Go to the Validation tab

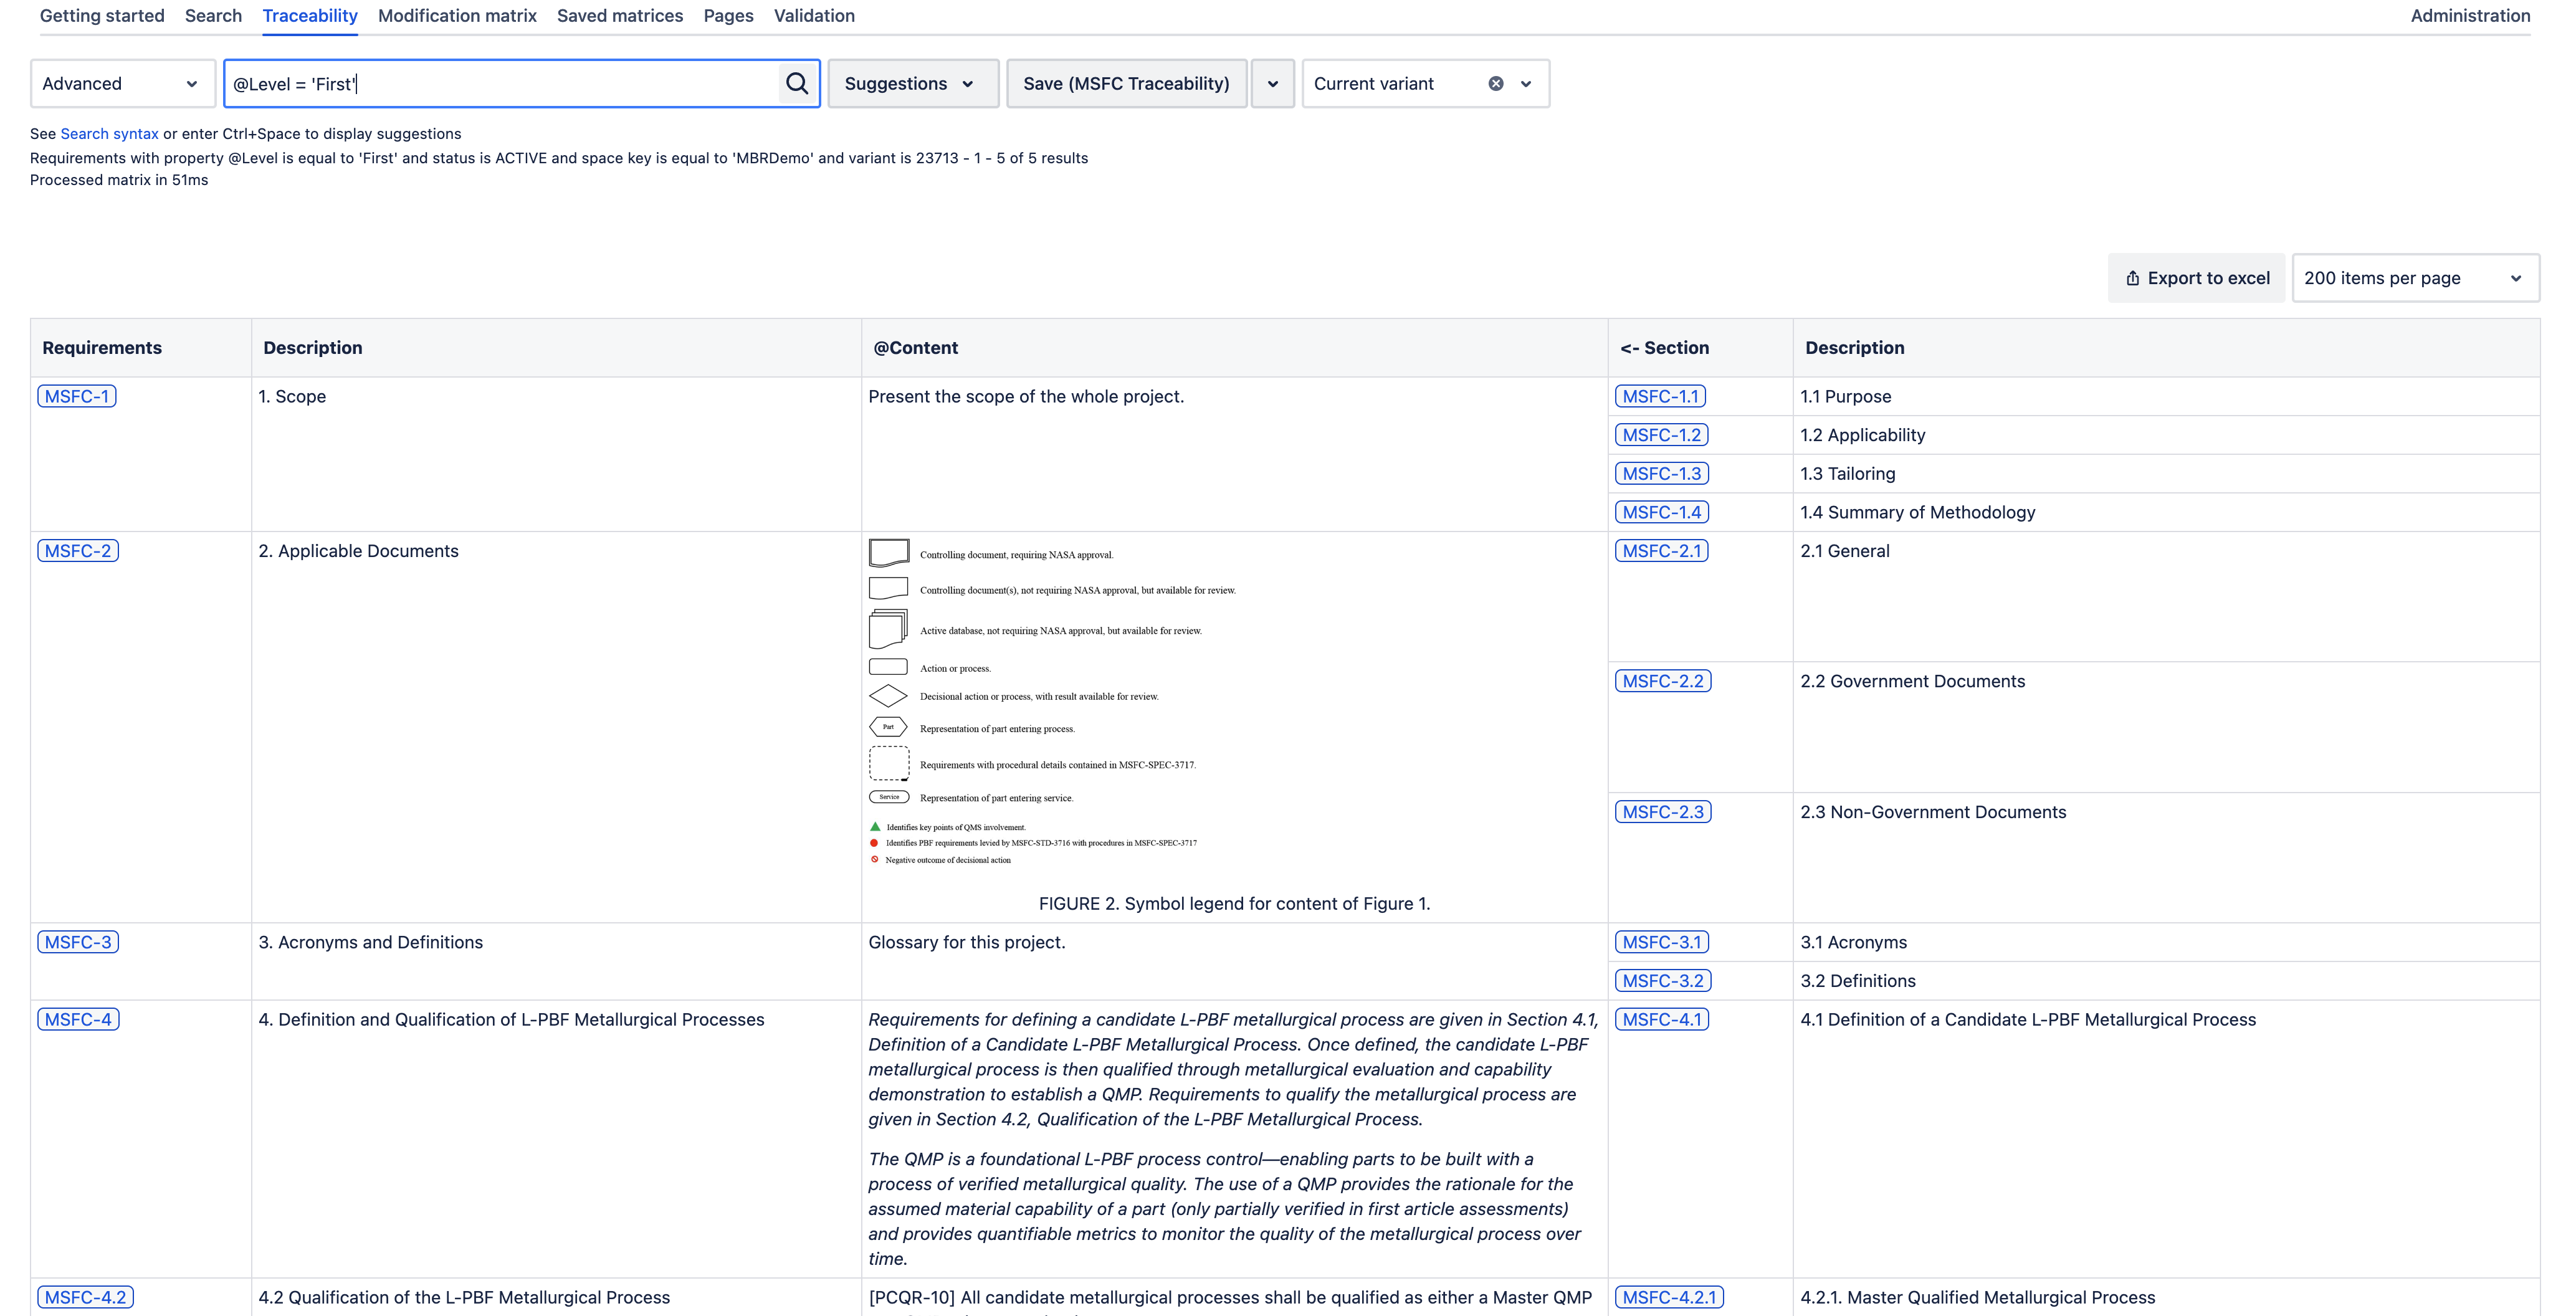[x=813, y=16]
